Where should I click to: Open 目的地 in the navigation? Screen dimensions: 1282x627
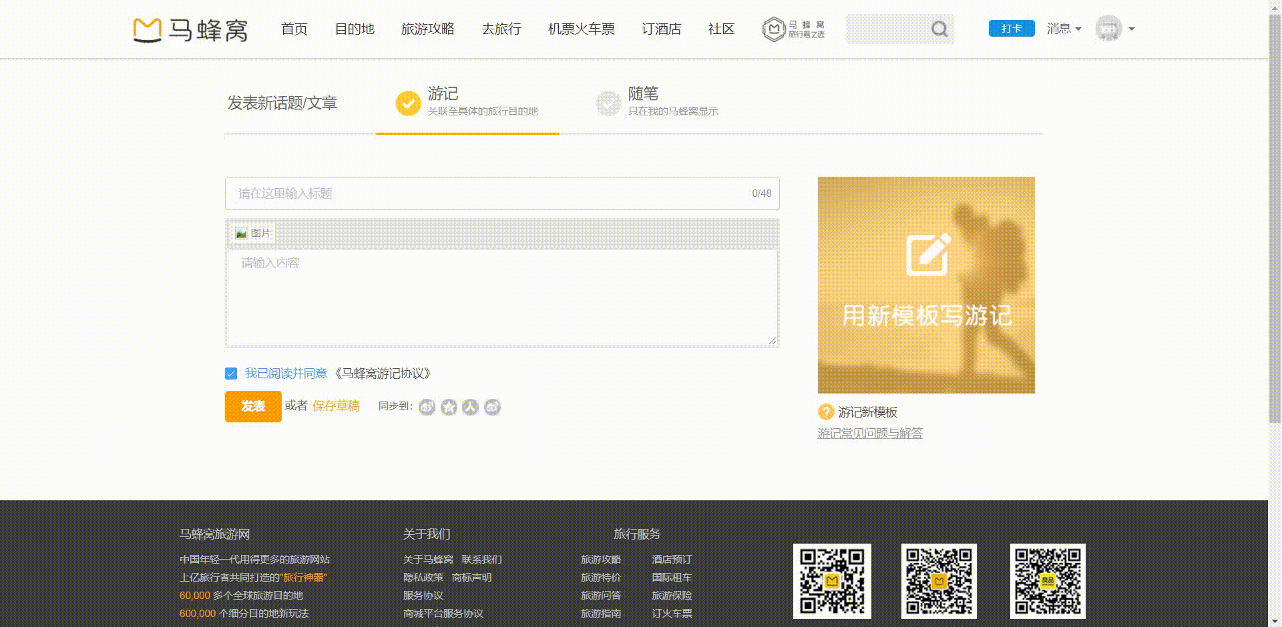pyautogui.click(x=355, y=29)
